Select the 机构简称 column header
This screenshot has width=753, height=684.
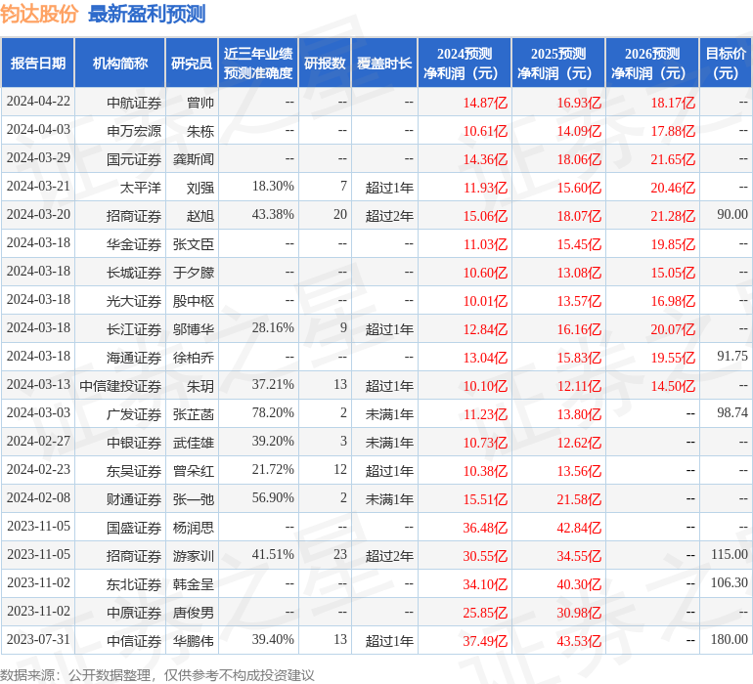point(120,63)
